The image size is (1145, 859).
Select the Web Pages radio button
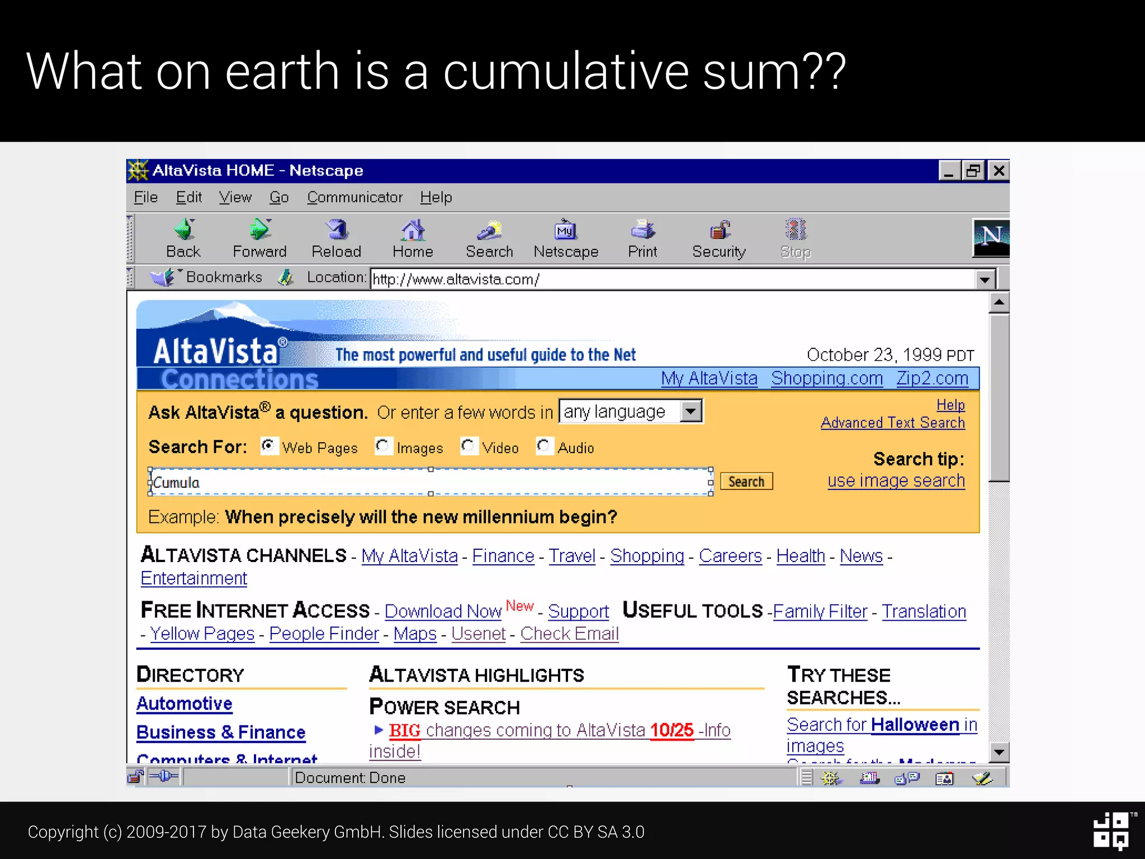click(269, 446)
